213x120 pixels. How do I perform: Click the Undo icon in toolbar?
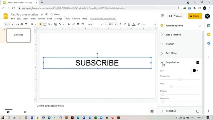pos(13,24)
